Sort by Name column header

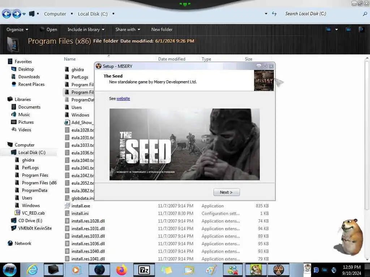[x=70, y=59]
